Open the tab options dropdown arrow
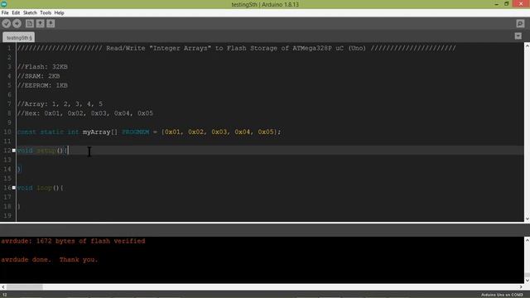 (518, 36)
